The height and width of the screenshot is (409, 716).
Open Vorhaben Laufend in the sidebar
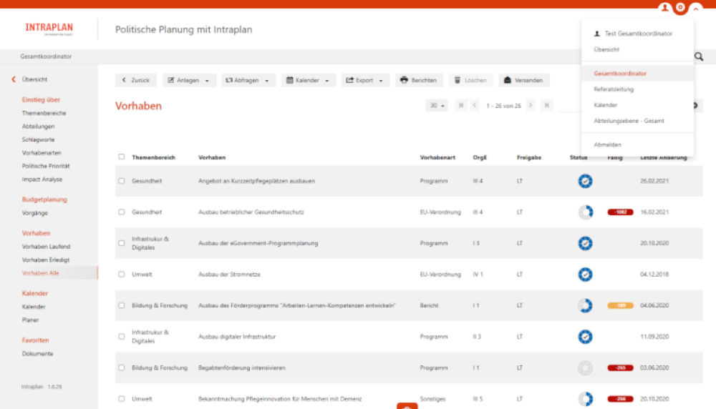point(46,247)
